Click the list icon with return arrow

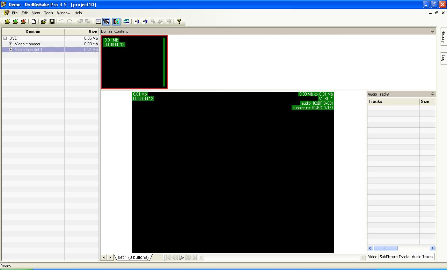[145, 22]
